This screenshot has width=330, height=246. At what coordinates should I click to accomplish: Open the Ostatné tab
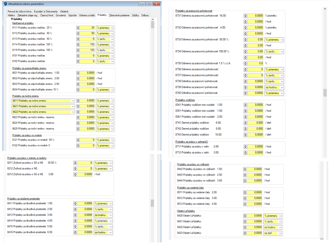click(x=64, y=11)
